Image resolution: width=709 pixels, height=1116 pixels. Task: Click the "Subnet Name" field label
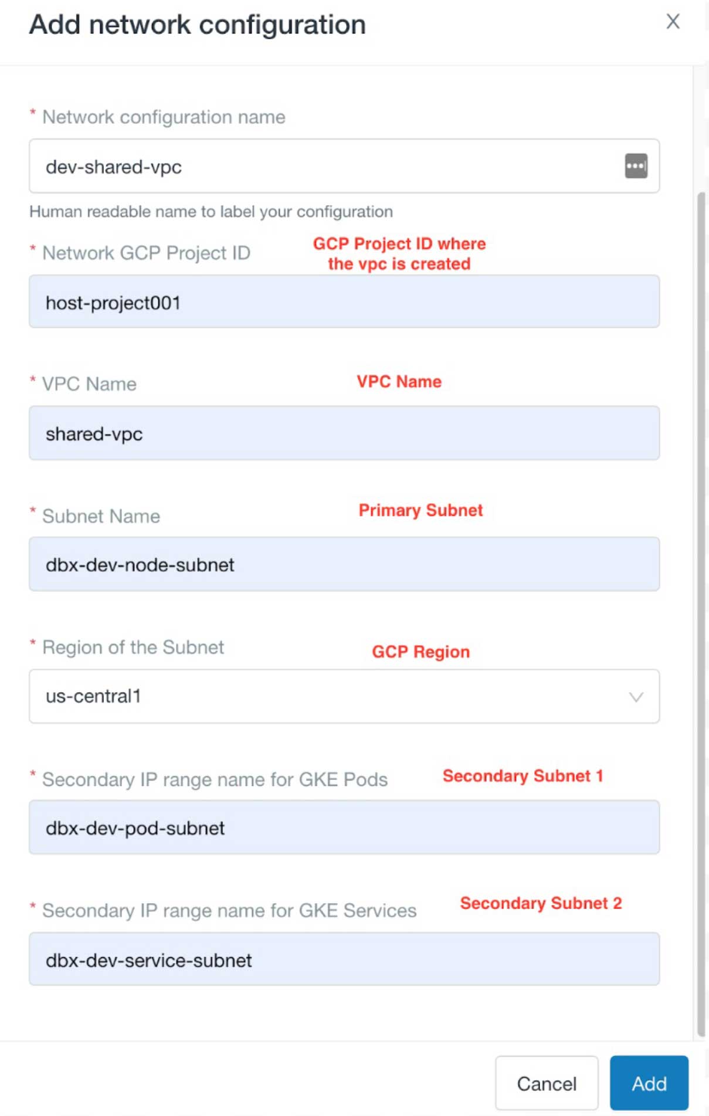[x=101, y=517]
